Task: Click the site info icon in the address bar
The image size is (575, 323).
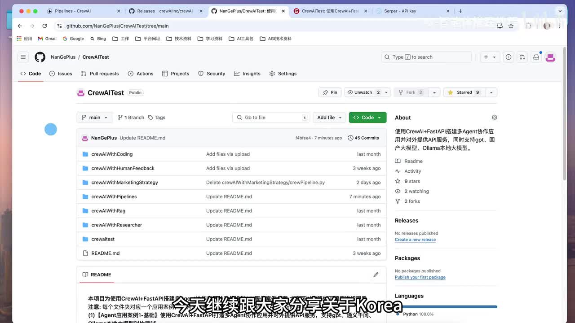Action: coord(59,26)
